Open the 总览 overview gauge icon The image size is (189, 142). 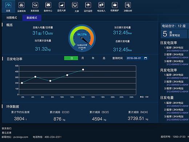(x=8, y=5)
